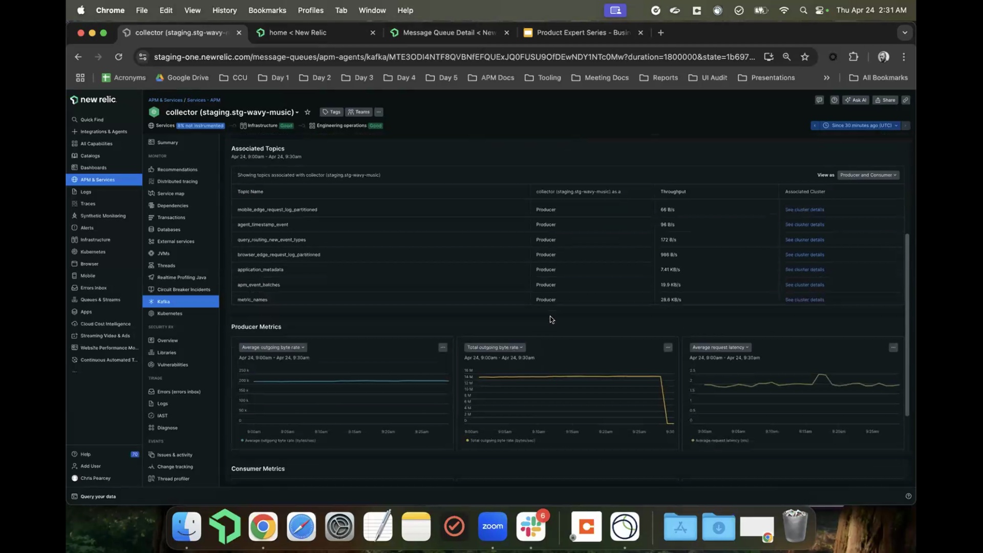
Task: Open Distributed tracing in sidebar
Action: coord(177,182)
